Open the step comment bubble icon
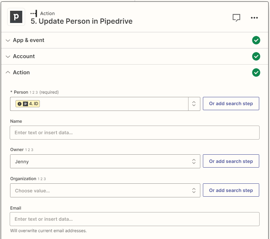 (x=236, y=18)
